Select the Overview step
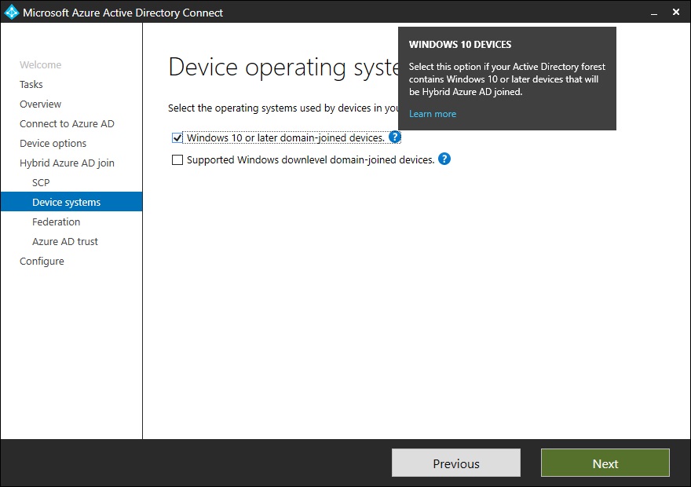The width and height of the screenshot is (691, 487). [41, 104]
